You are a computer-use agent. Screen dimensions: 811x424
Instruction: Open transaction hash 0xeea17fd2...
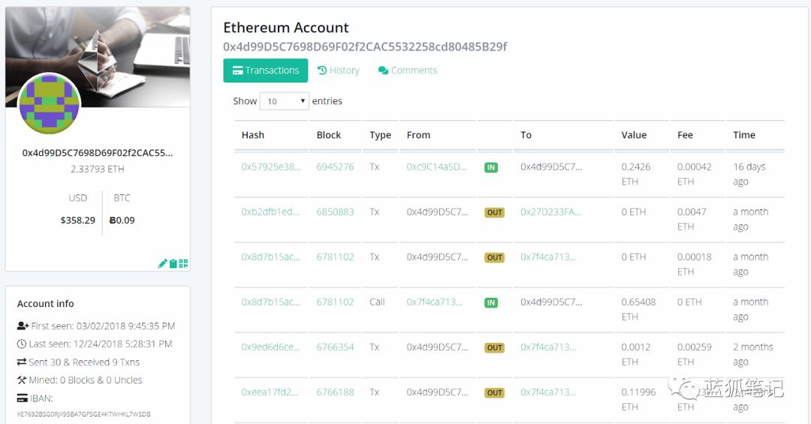coord(270,392)
